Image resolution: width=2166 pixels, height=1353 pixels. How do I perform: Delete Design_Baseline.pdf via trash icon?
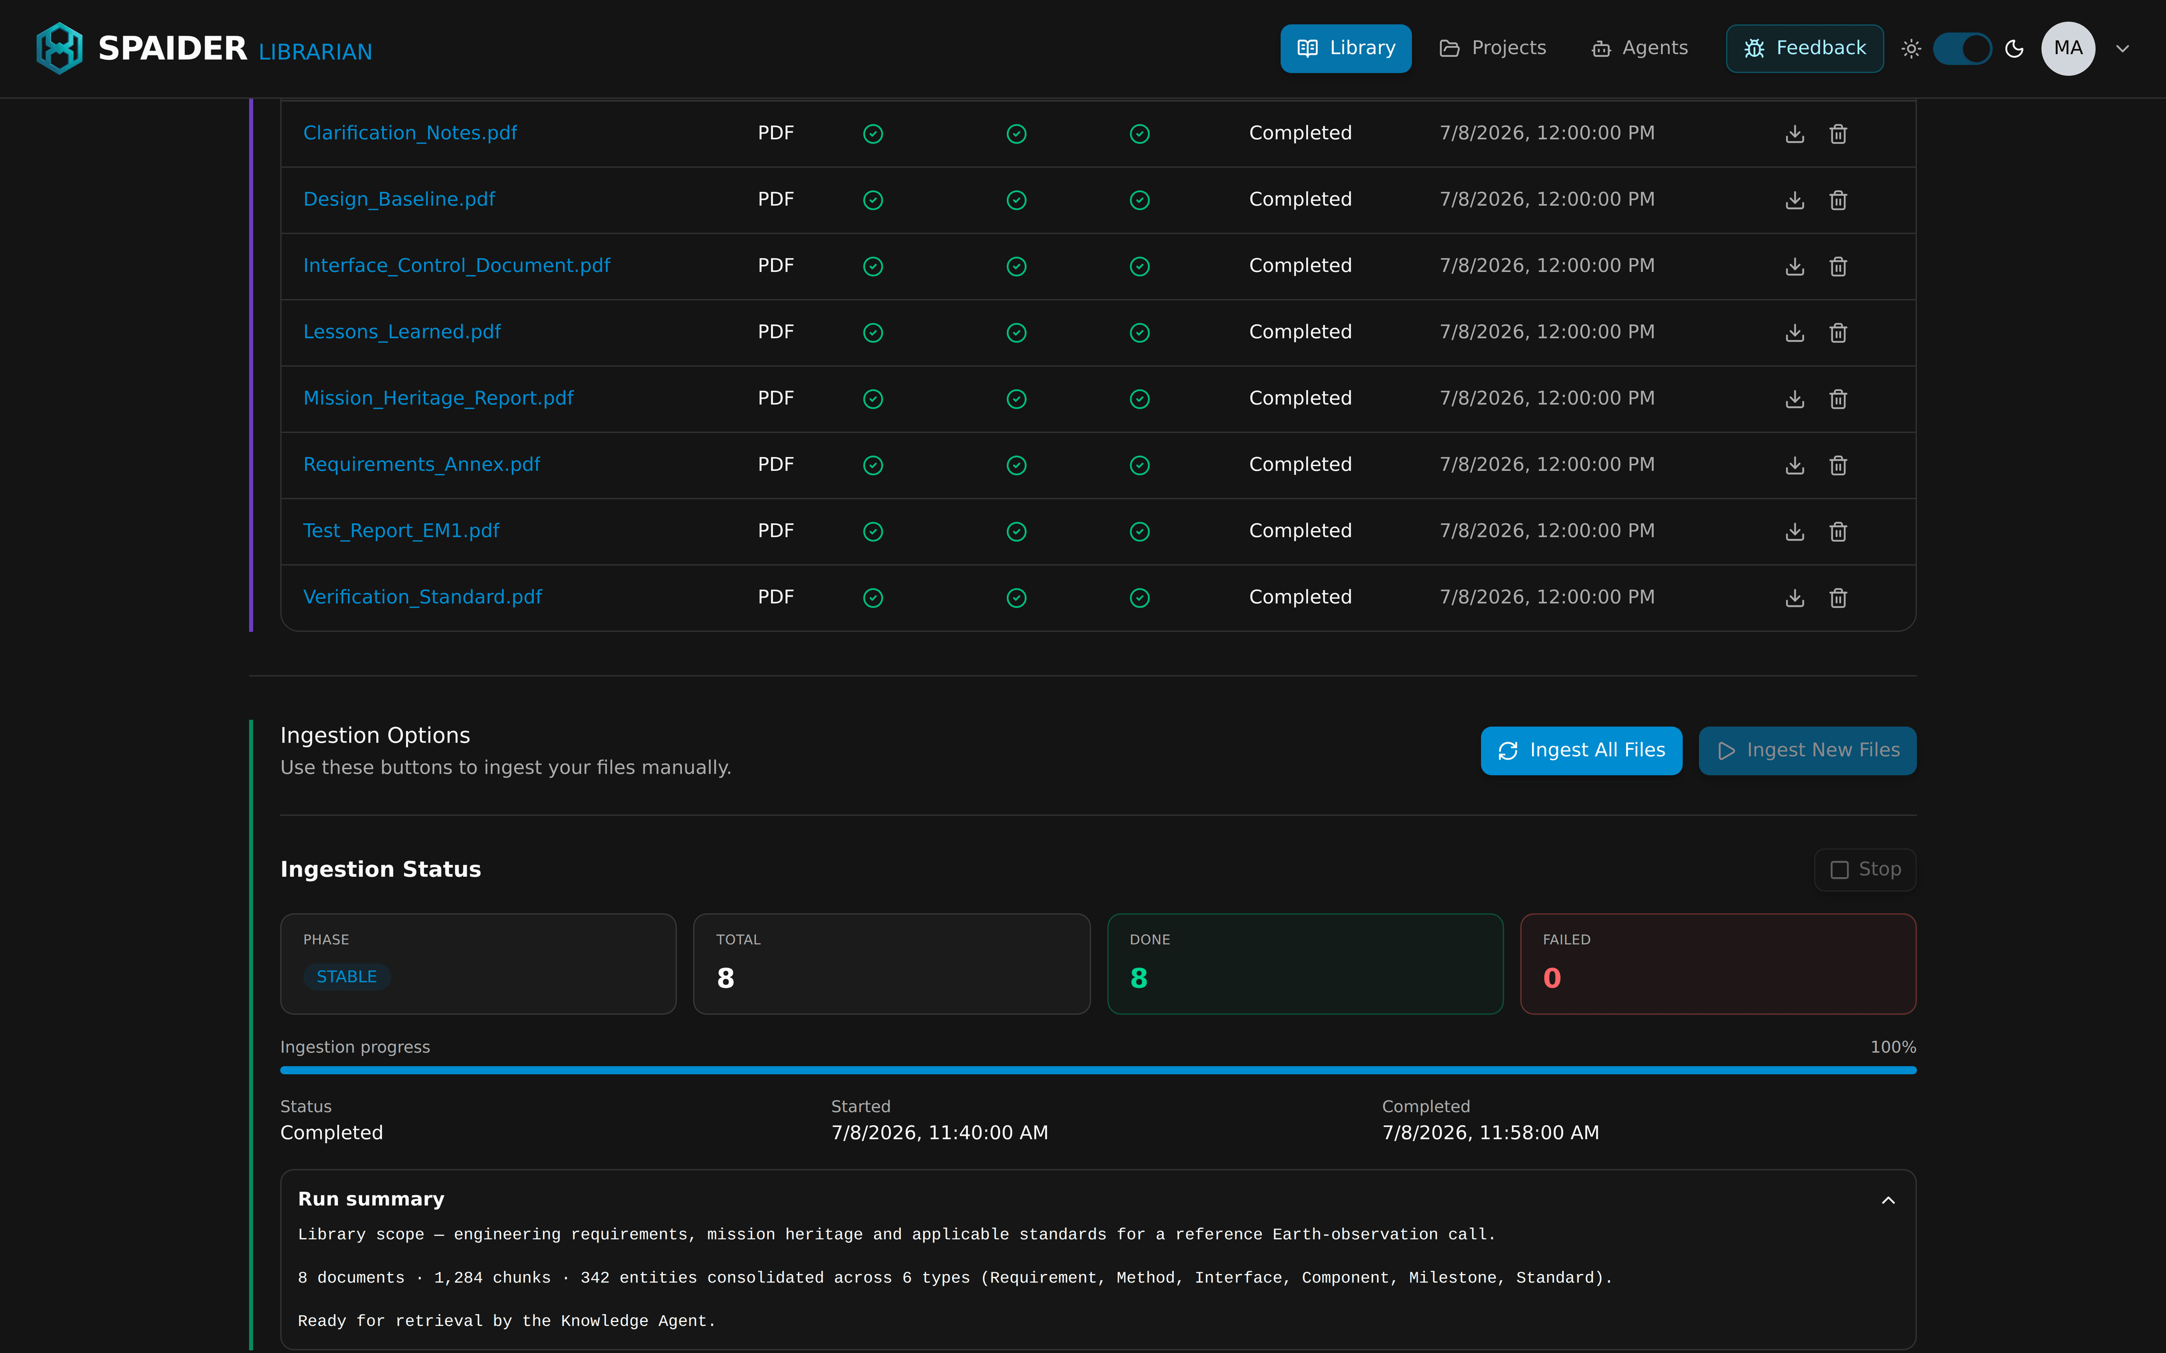point(1838,200)
